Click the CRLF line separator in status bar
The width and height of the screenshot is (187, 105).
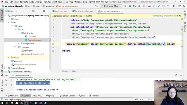click(x=142, y=99)
